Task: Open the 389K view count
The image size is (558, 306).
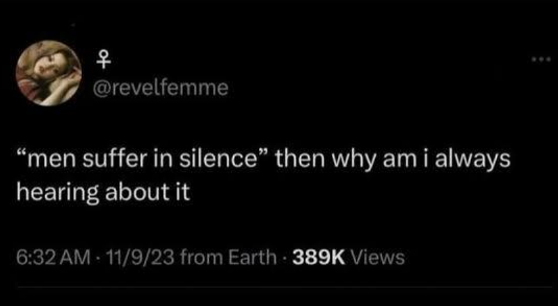Action: (x=319, y=257)
